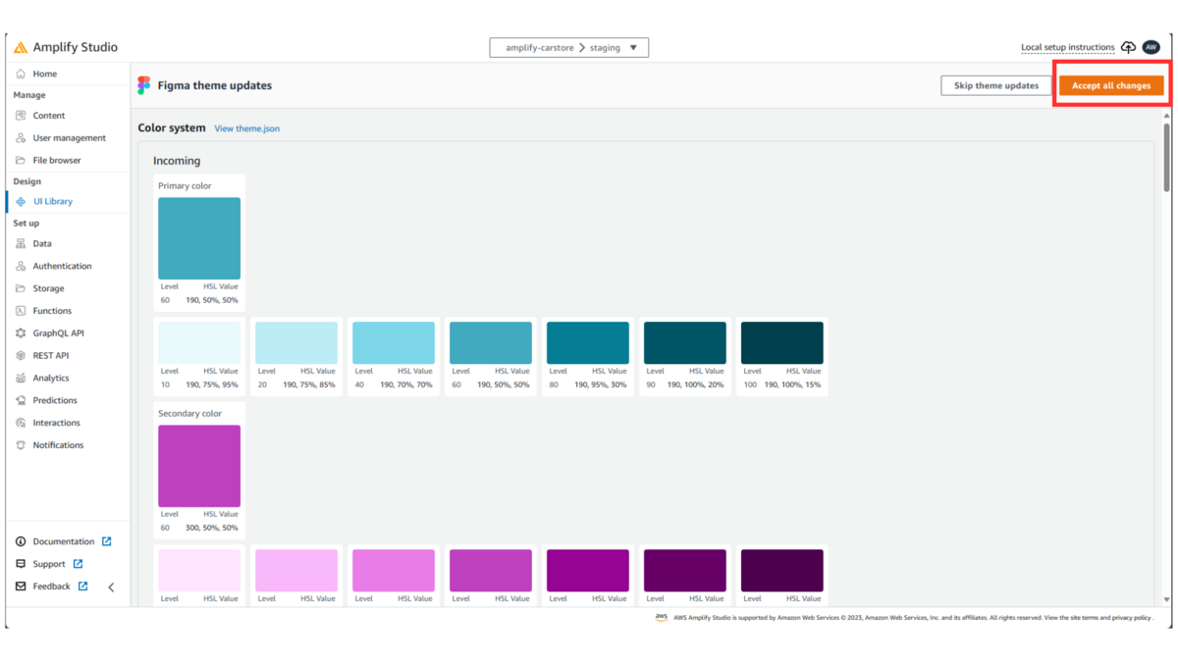Click the User management person icon
1178x662 pixels.
click(21, 138)
